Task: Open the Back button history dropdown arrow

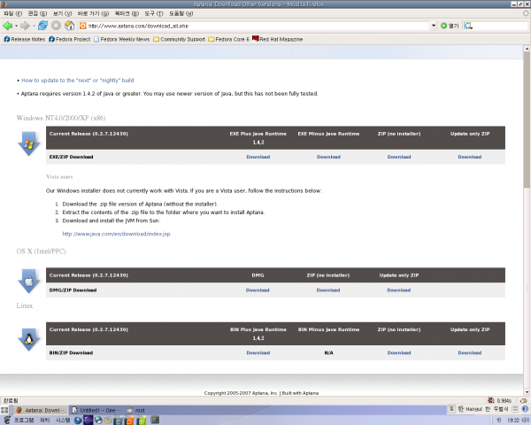Action: pyautogui.click(x=16, y=26)
